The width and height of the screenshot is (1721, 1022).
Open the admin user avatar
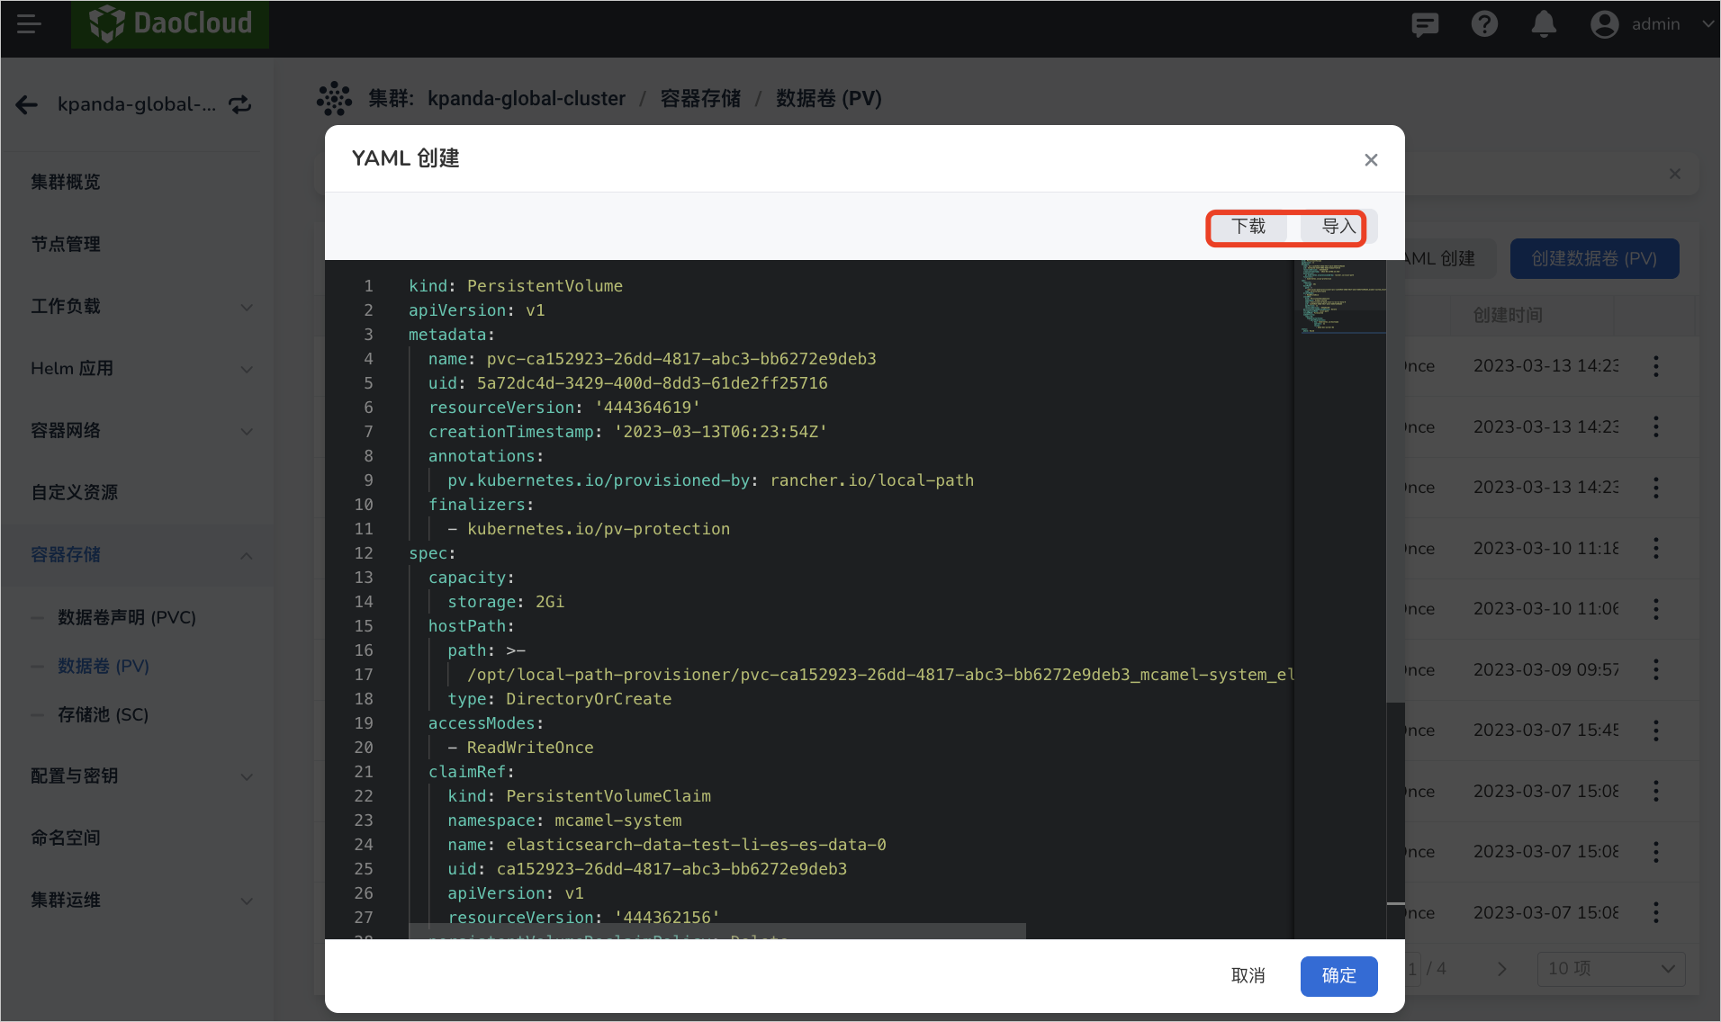point(1604,24)
